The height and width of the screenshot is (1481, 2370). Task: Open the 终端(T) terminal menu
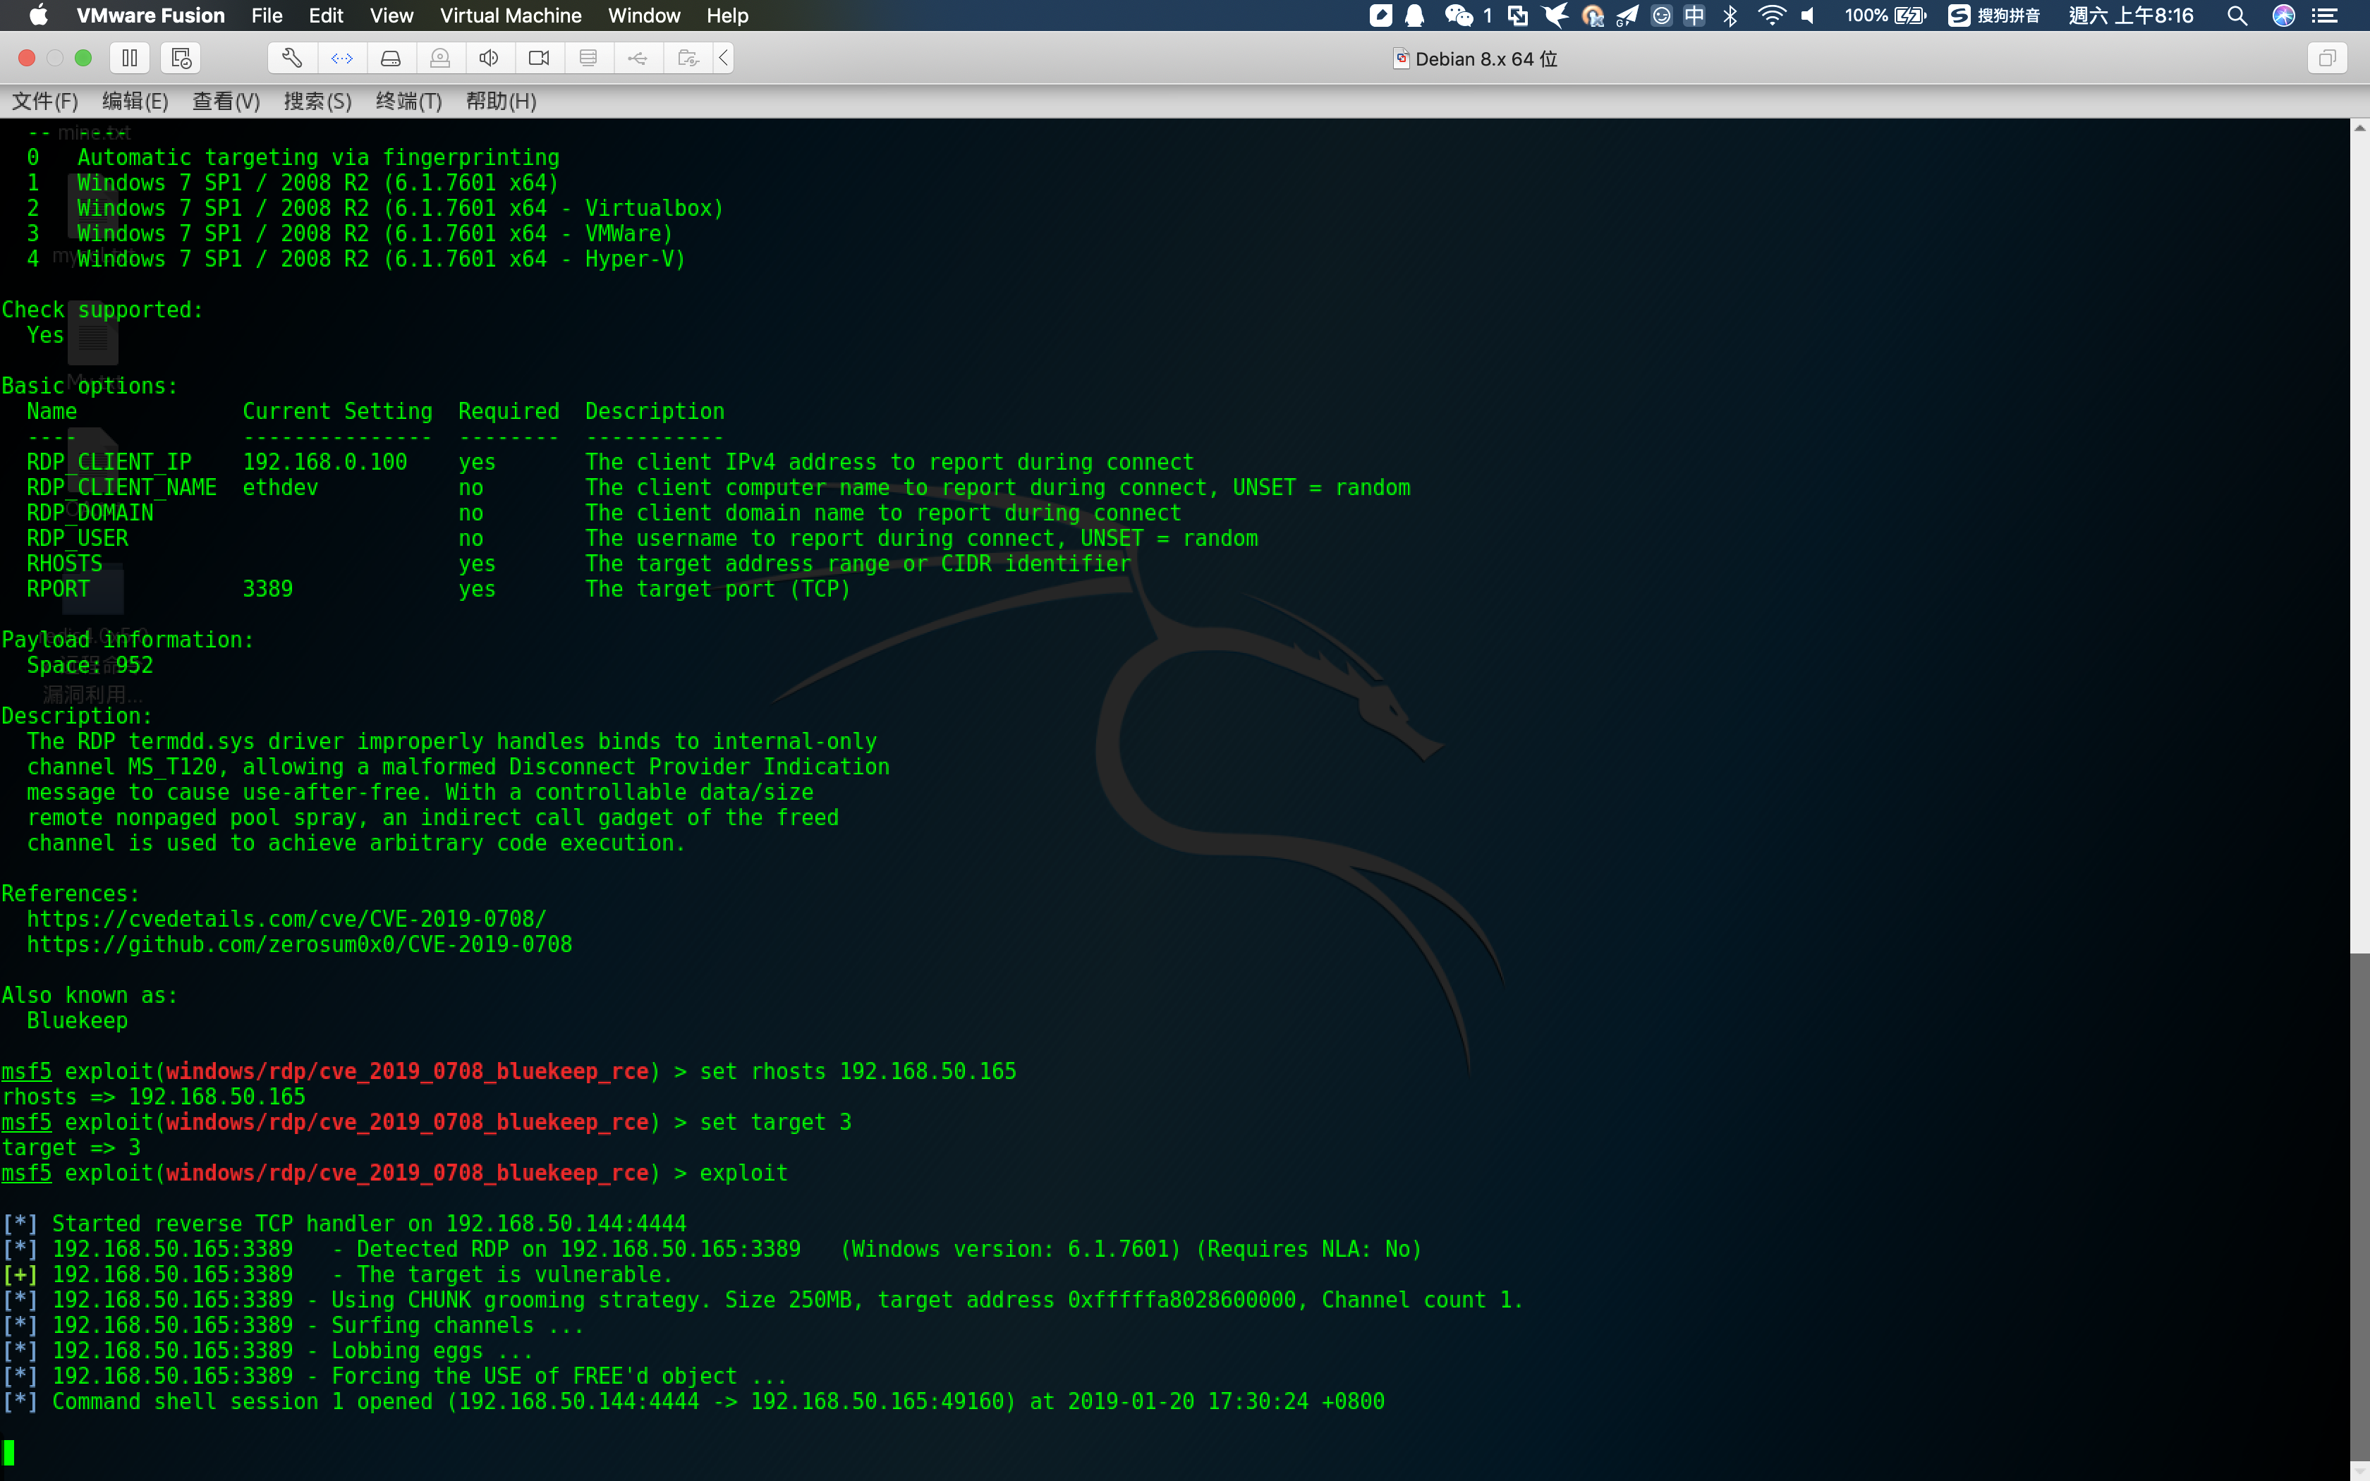408,101
